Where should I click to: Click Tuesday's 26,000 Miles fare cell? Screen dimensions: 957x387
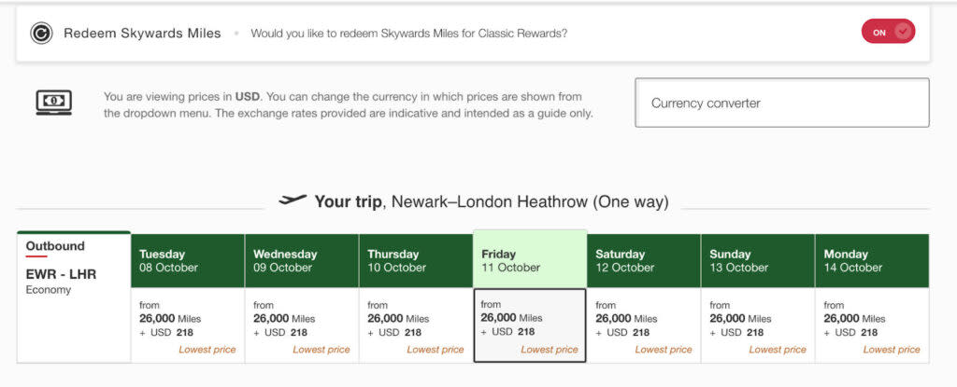pos(188,325)
